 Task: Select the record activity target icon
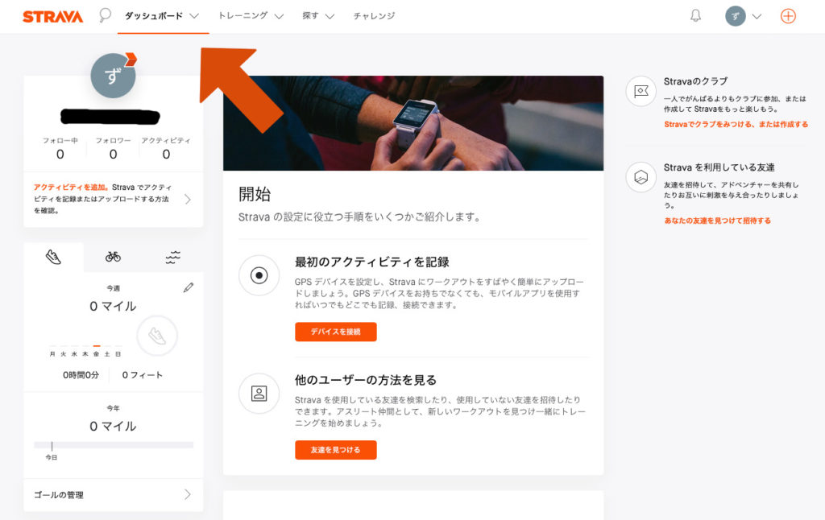click(x=259, y=276)
